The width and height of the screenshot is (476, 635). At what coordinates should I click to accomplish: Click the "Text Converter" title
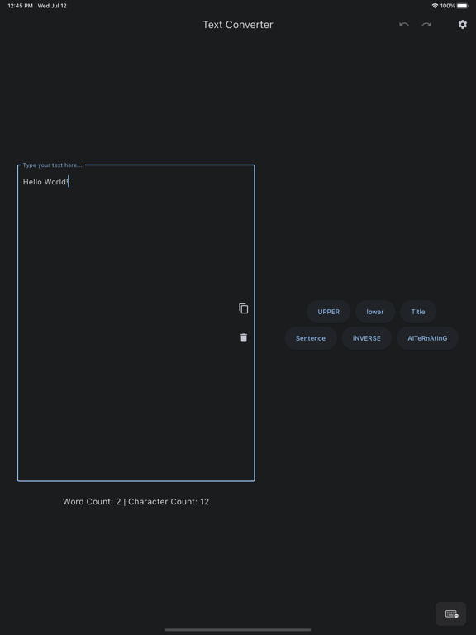pyautogui.click(x=238, y=25)
